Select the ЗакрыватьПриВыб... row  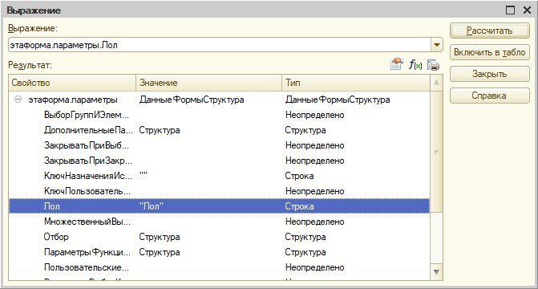pos(219,145)
